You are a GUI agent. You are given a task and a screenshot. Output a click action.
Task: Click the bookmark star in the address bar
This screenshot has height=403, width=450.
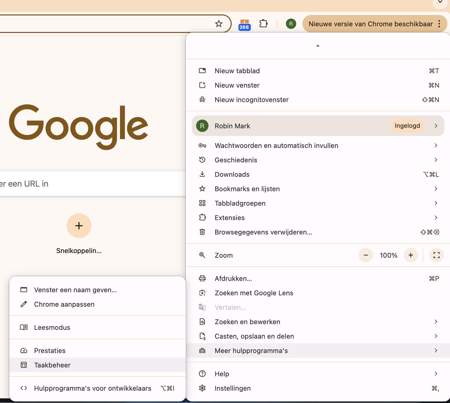(x=219, y=23)
